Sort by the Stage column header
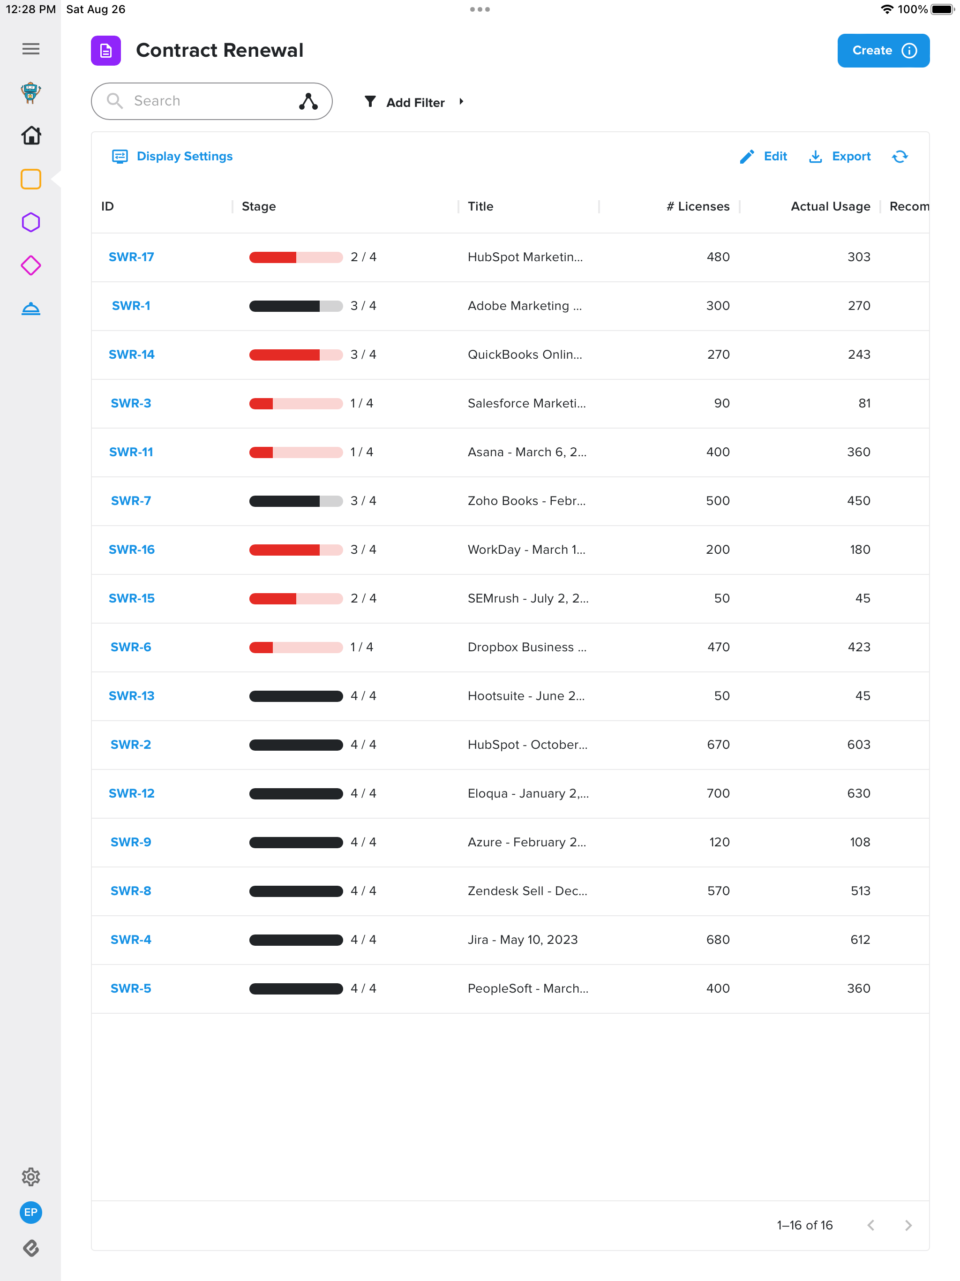Screen dimensions: 960x1281 259,207
